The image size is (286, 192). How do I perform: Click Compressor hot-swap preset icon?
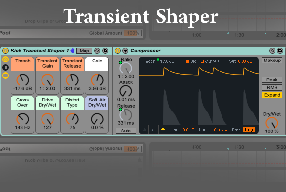click(x=272, y=51)
